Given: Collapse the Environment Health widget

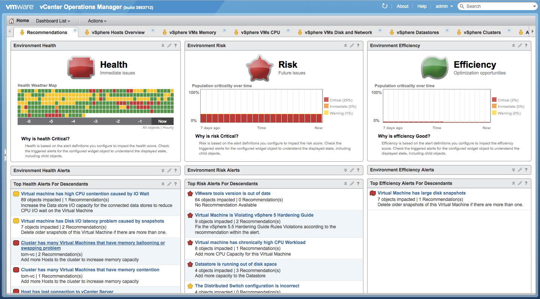Looking at the screenshot, I should pyautogui.click(x=163, y=46).
